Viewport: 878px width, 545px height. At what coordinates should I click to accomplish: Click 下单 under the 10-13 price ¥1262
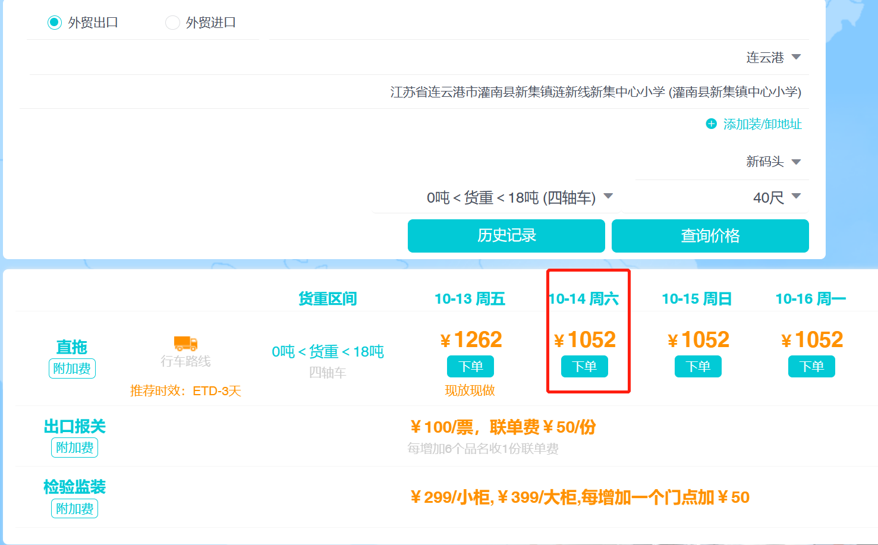click(x=470, y=366)
